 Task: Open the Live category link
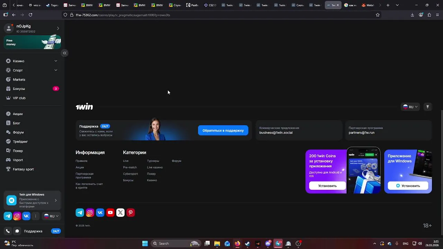coord(126,161)
